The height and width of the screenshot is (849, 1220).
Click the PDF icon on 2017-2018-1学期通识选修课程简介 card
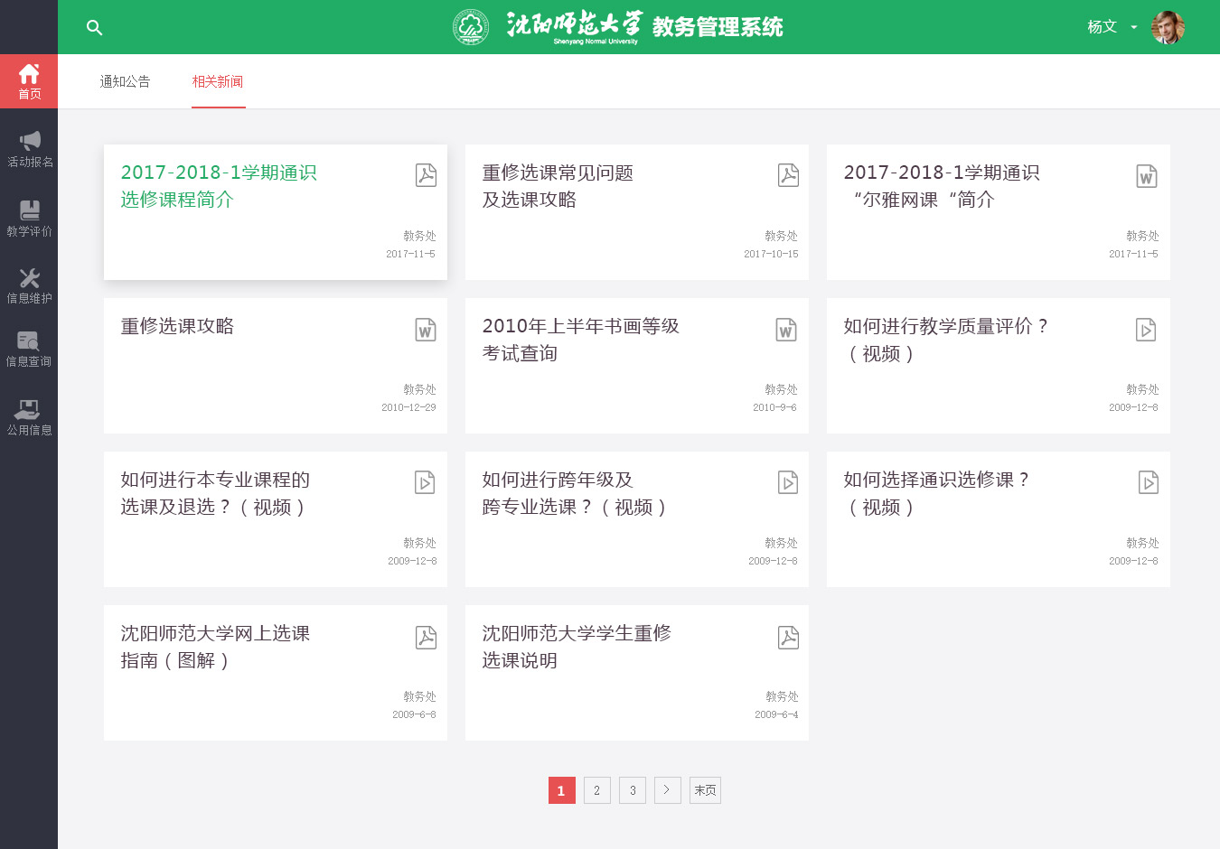click(426, 175)
